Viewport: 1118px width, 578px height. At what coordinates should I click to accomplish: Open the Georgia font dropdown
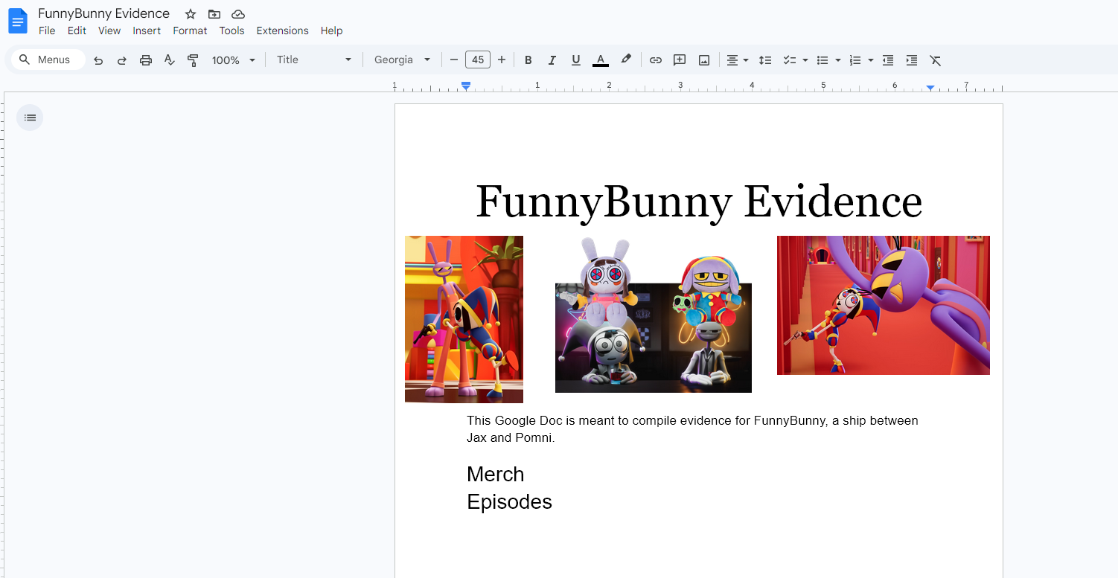(402, 60)
